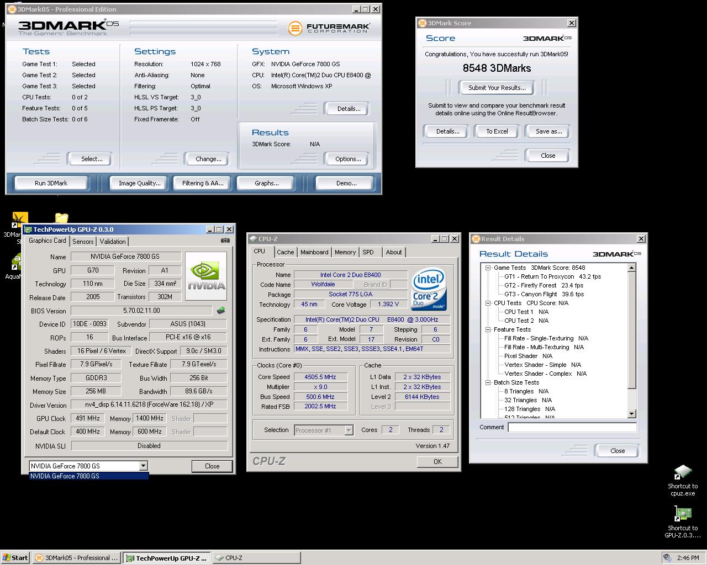Collapse the Batch Size Tests tree node
707x565 pixels.
click(x=488, y=382)
